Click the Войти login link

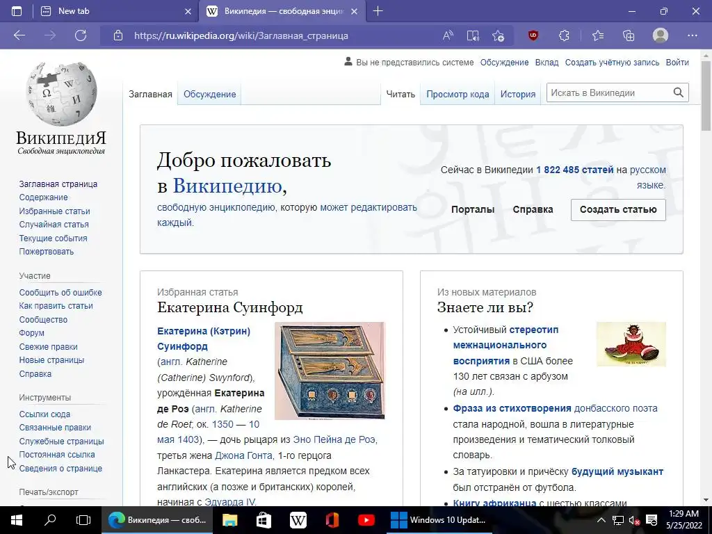[x=677, y=62]
